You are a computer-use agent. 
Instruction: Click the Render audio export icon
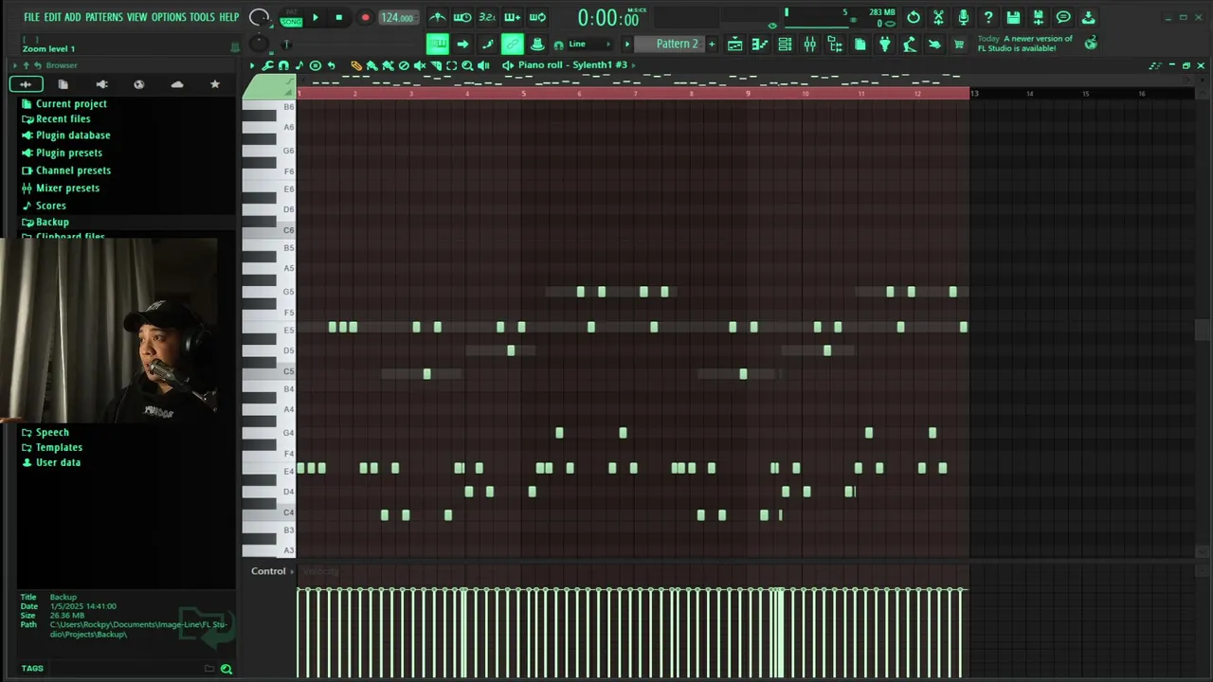point(1039,17)
